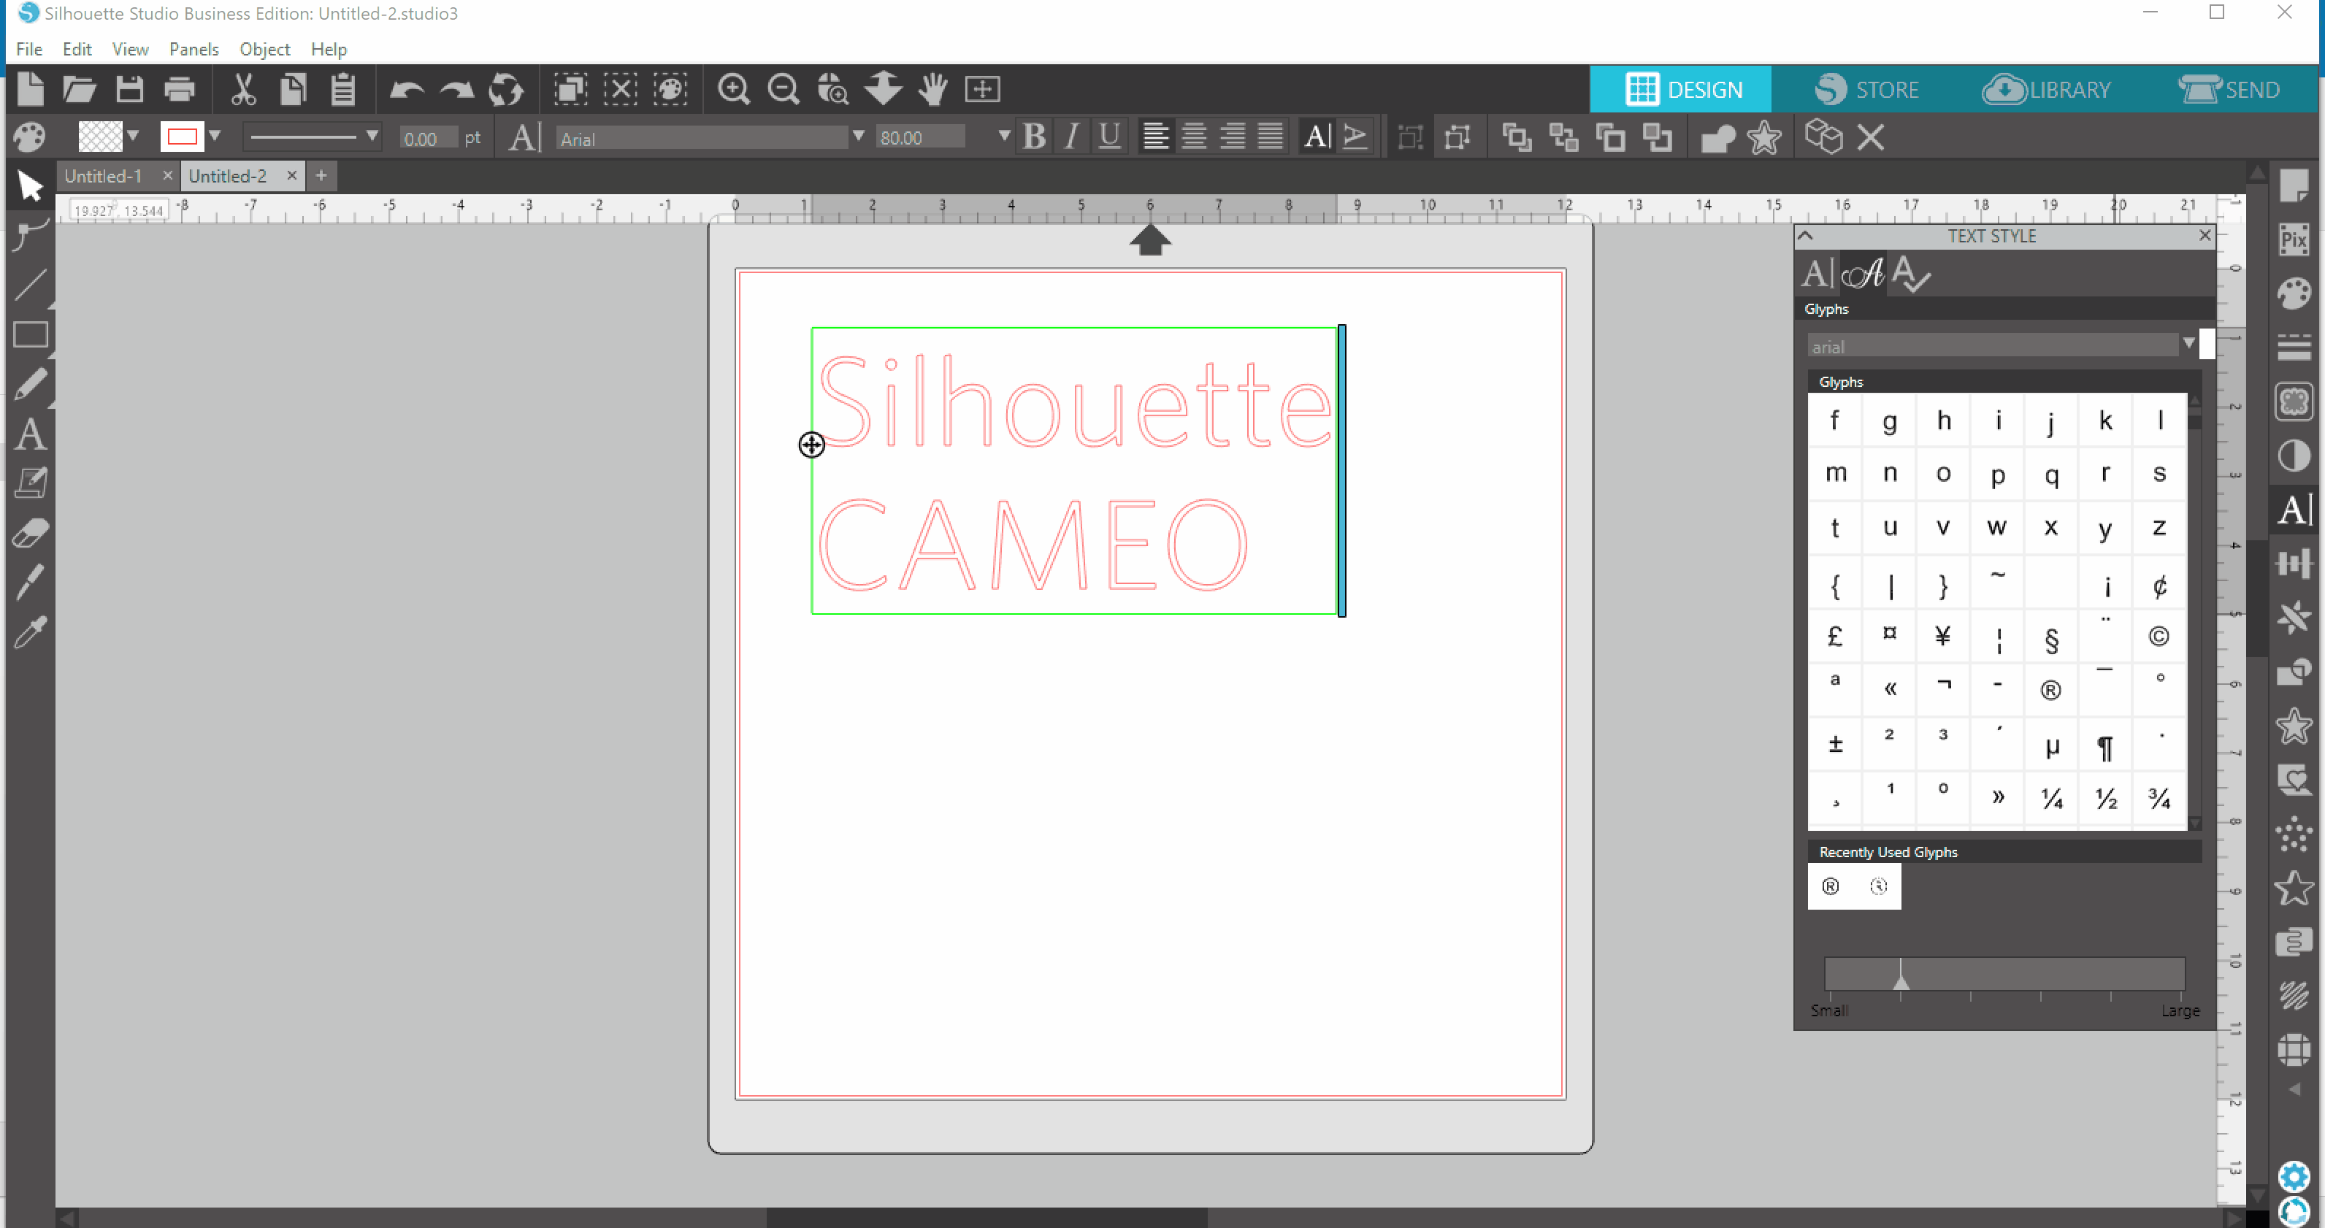Go to the SEND tab
2325x1228 pixels.
(2229, 89)
